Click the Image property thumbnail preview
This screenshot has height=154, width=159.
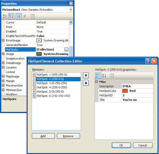pyautogui.click(x=39, y=54)
